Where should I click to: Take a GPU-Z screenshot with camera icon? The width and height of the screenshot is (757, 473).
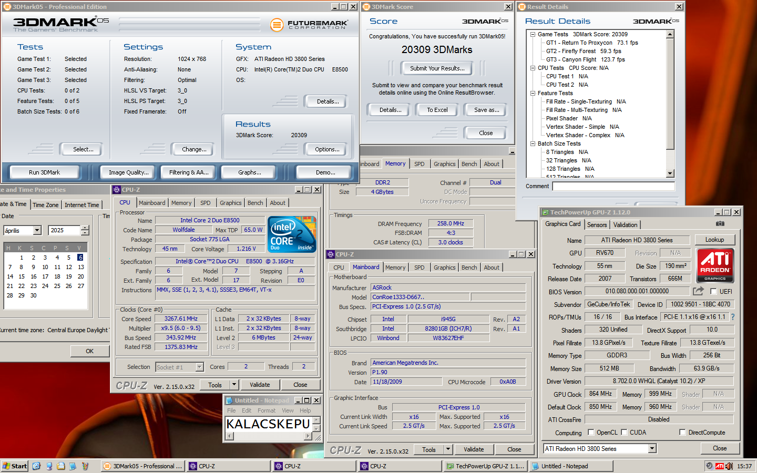tap(720, 224)
